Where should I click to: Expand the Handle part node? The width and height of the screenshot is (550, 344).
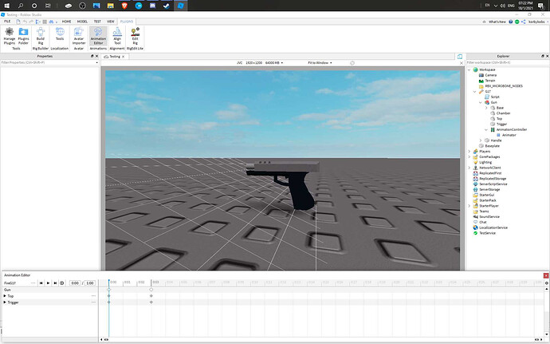(x=481, y=140)
